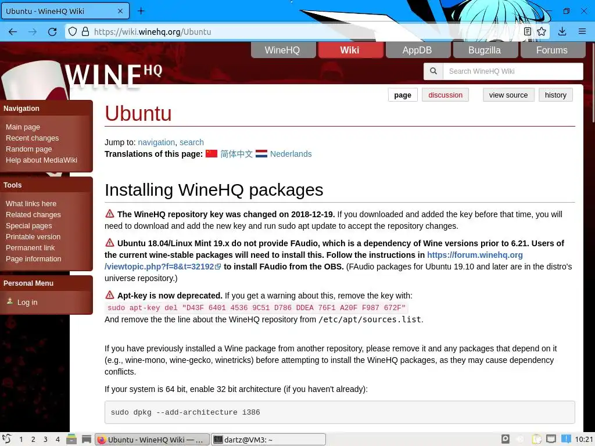Switch to dartz@VM3 terminal in taskbar
The height and width of the screenshot is (446, 595).
pos(268,440)
